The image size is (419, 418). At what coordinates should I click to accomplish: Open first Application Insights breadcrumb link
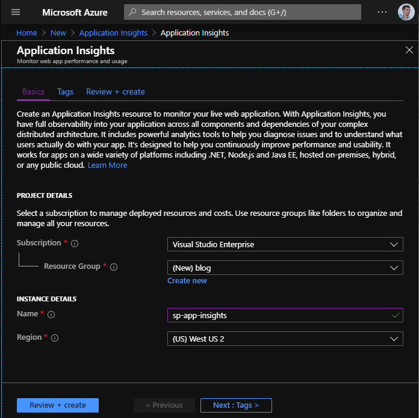pyautogui.click(x=113, y=33)
